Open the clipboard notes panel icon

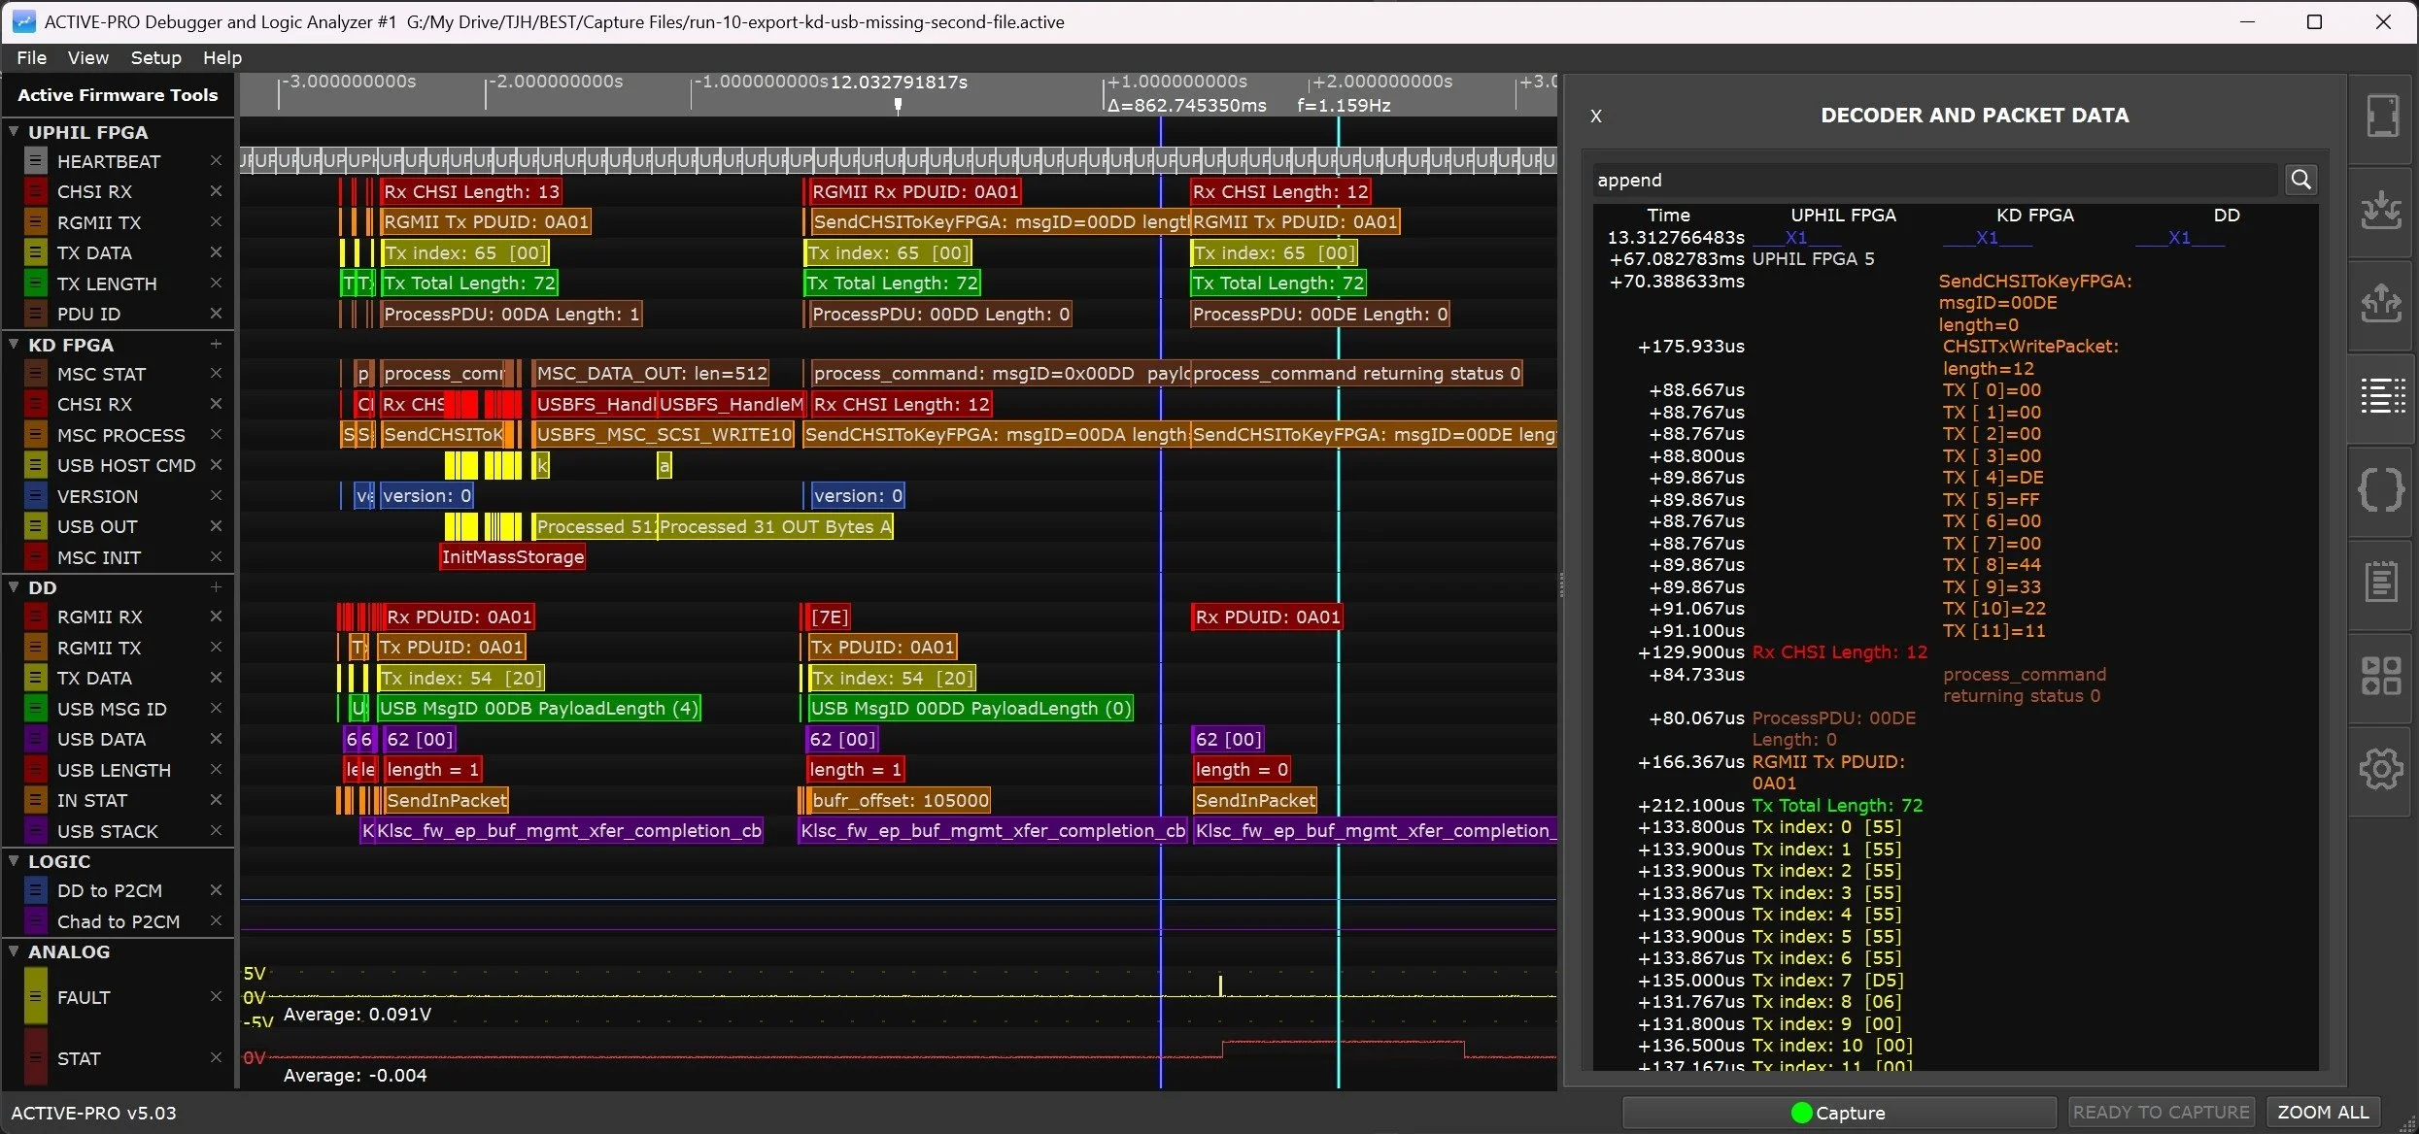pyautogui.click(x=2382, y=581)
